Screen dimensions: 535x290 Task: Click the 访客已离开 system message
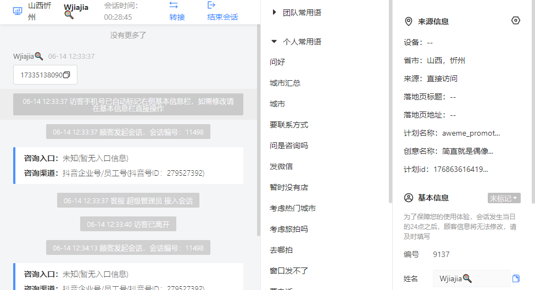tap(128, 224)
